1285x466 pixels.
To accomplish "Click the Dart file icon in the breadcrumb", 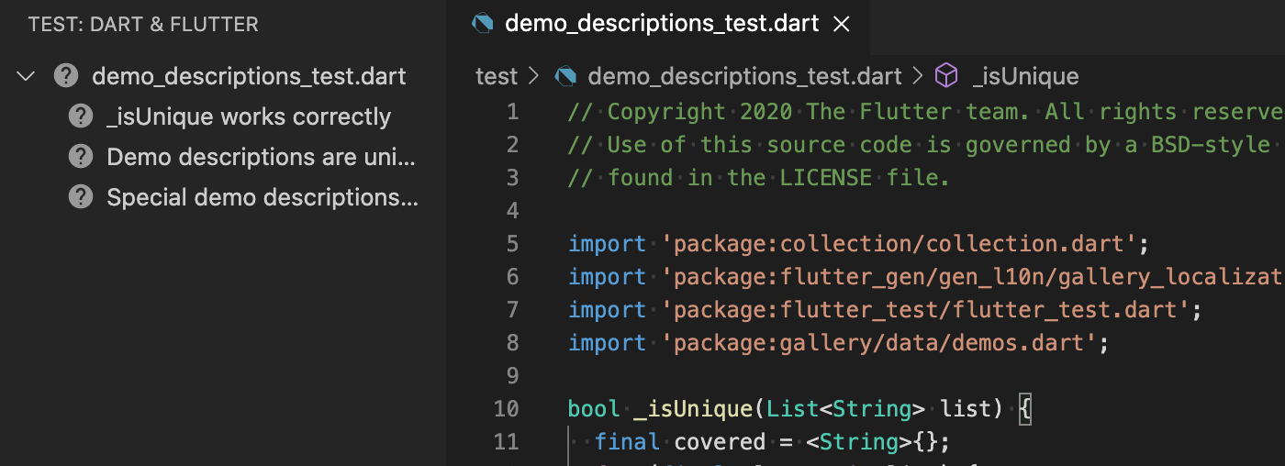I will point(566,76).
